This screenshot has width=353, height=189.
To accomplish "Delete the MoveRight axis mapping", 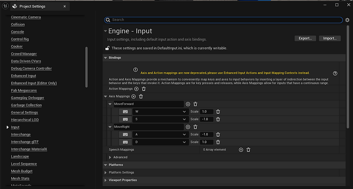I will (195, 127).
